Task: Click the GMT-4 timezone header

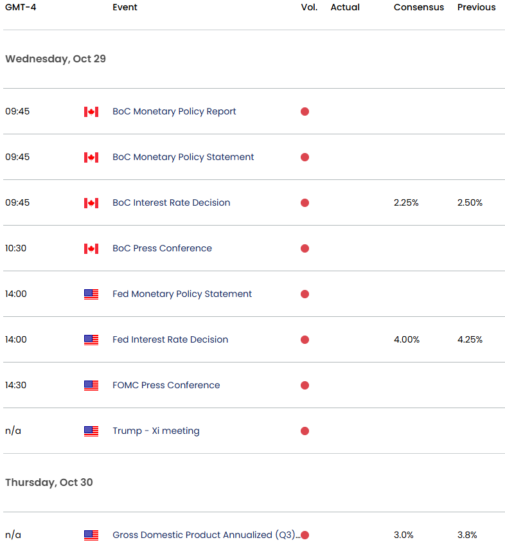Action: click(22, 8)
